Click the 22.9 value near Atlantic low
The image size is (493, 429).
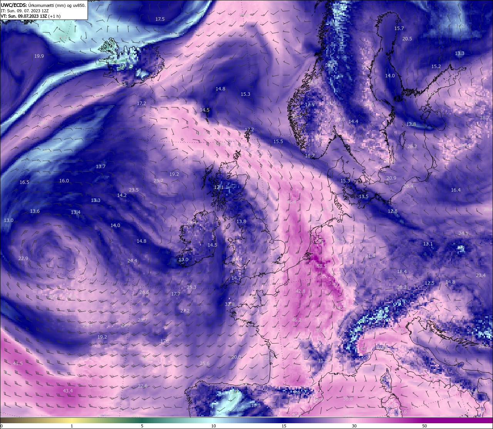(23, 259)
